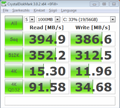This screenshot has width=120, height=108.
Task: Click the empty comment field at bottom
Action: pyautogui.click(x=60, y=101)
